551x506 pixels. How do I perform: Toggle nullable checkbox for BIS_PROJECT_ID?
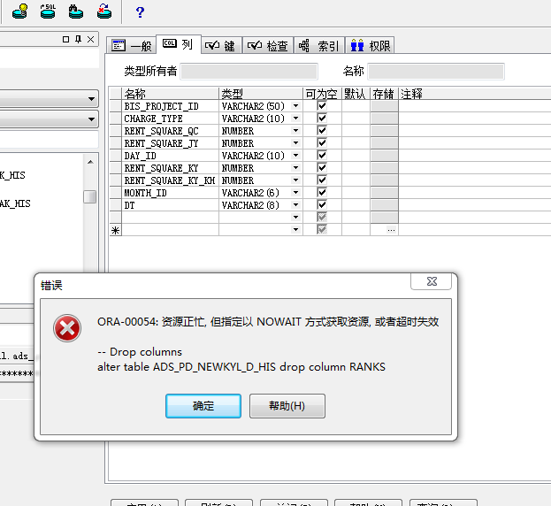(322, 106)
